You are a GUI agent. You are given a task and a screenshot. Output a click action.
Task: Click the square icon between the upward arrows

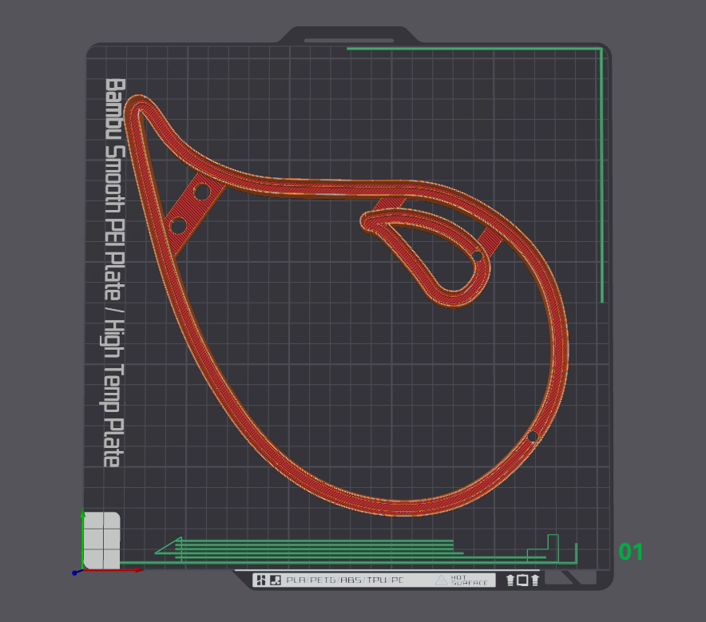click(x=522, y=580)
